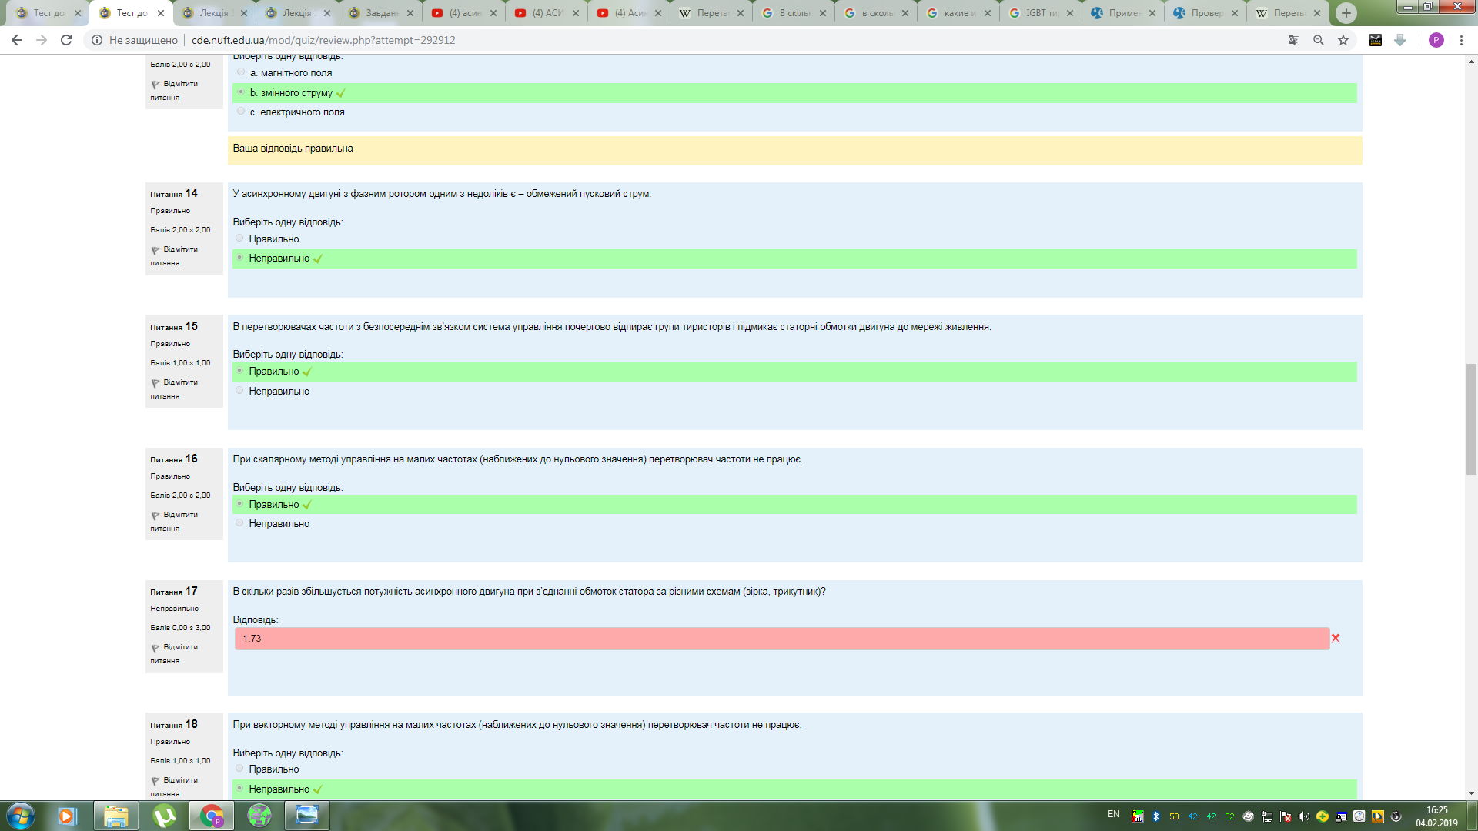This screenshot has width=1478, height=831.
Task: Click the zoom magnifier icon in address bar
Action: tap(1319, 40)
